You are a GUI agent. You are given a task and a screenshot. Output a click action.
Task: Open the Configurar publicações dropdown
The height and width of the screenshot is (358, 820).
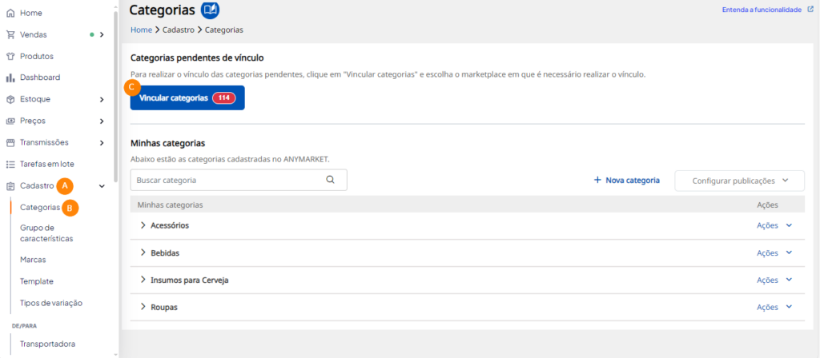(739, 181)
